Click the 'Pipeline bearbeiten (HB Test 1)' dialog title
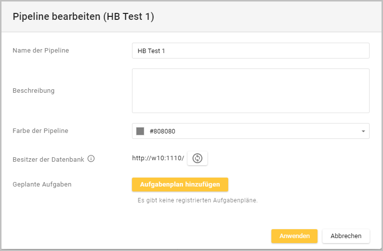This screenshot has height=251, width=383. coord(83,17)
